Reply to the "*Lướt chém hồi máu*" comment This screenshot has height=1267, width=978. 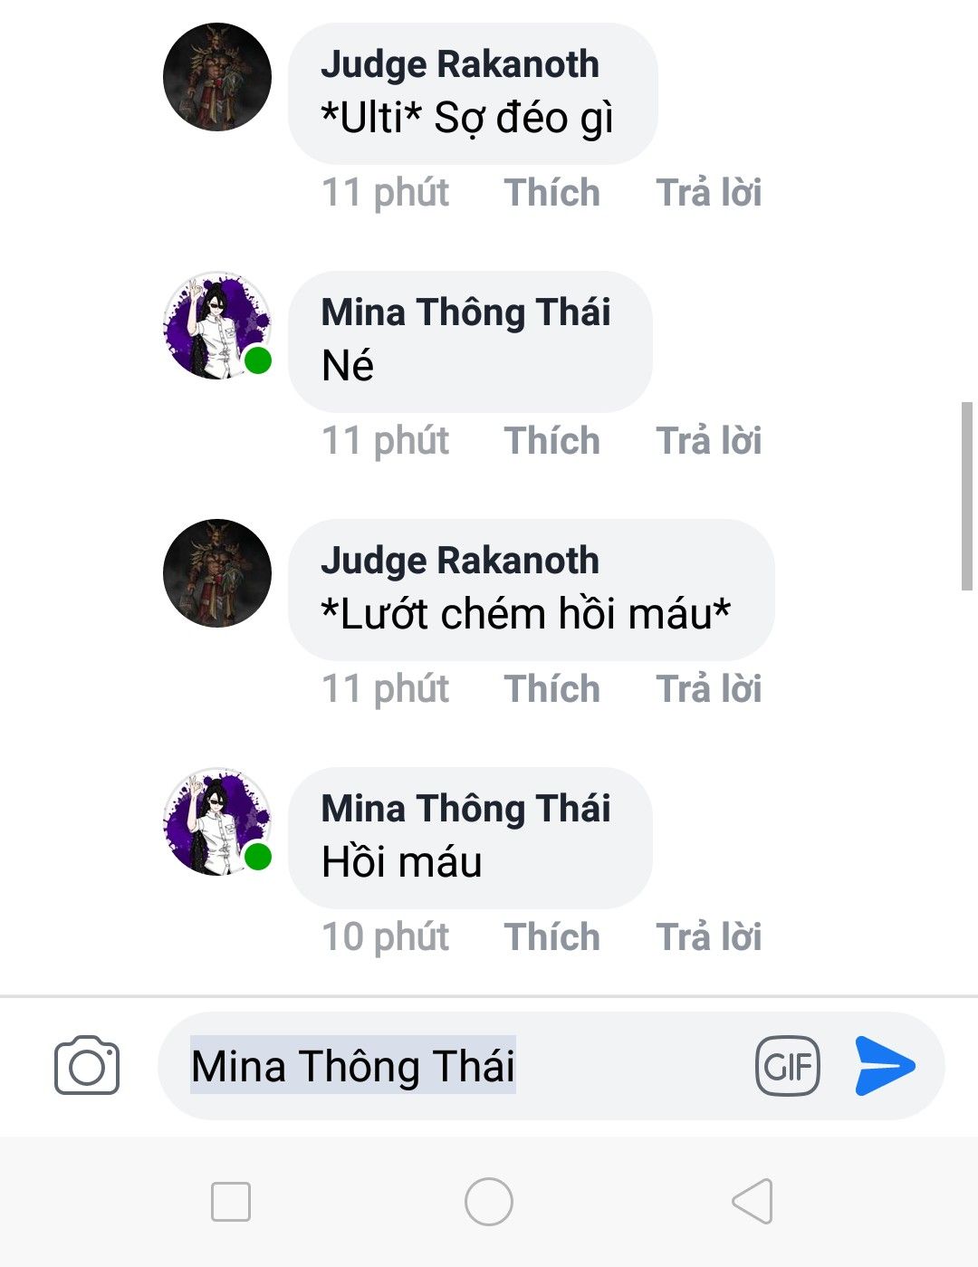coord(708,689)
